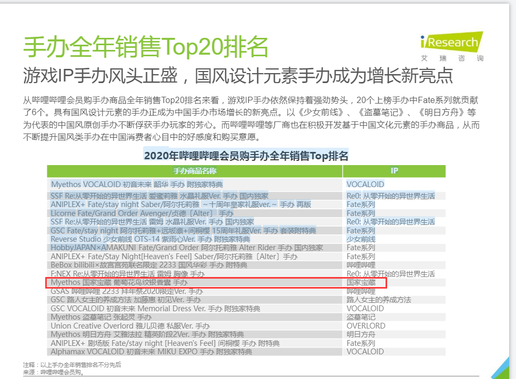Screen dimensions: 516x379
Task: Select row SSF Re:从零开始 爱蜜莉雅 水晶礼服Ver.
Action: pyautogui.click(x=246, y=196)
